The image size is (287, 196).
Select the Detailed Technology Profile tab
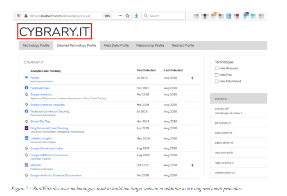(76, 45)
